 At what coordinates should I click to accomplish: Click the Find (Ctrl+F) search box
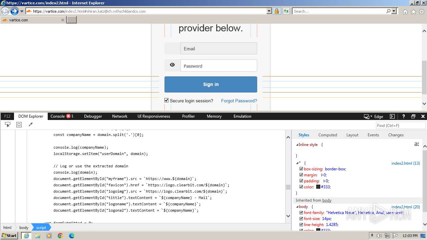[x=401, y=125]
